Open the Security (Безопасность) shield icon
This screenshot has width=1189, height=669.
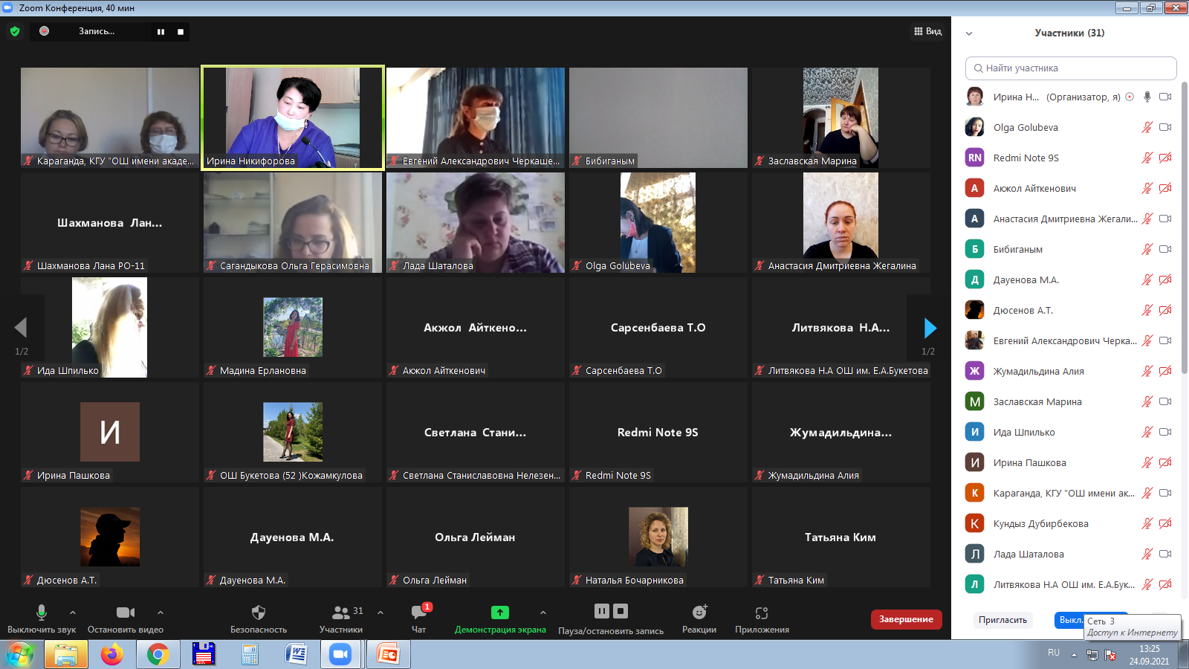(x=259, y=613)
